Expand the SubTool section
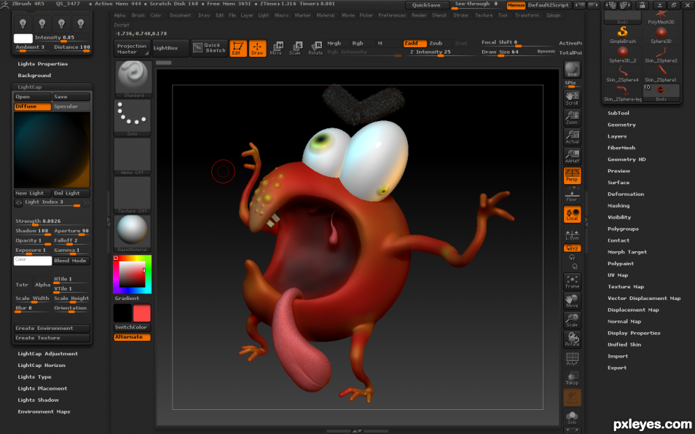 click(619, 113)
